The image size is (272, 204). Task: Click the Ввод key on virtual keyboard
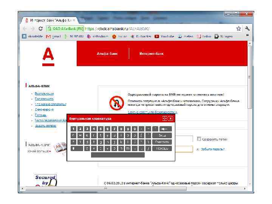tap(162, 135)
